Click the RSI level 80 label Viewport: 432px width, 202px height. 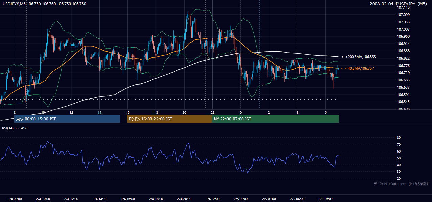point(399,138)
